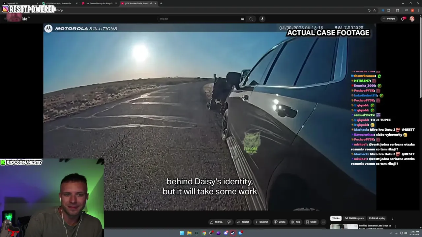The height and width of the screenshot is (237, 422).
Task: Close the Routine Traffic Stop tab
Action: [155, 3]
